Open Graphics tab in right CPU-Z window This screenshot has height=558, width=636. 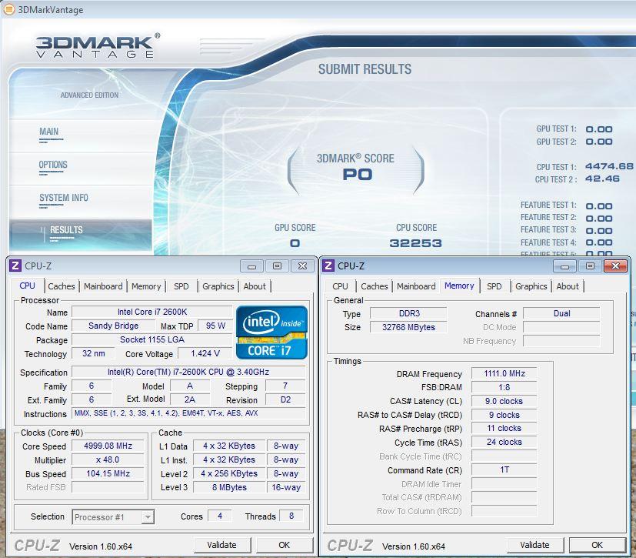[531, 286]
